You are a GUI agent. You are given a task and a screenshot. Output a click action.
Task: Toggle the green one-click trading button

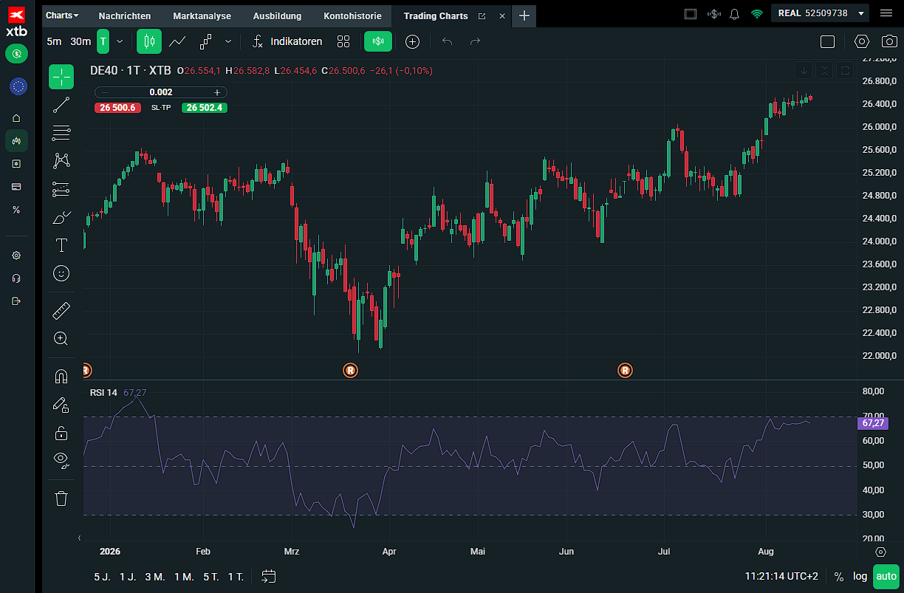coord(378,41)
